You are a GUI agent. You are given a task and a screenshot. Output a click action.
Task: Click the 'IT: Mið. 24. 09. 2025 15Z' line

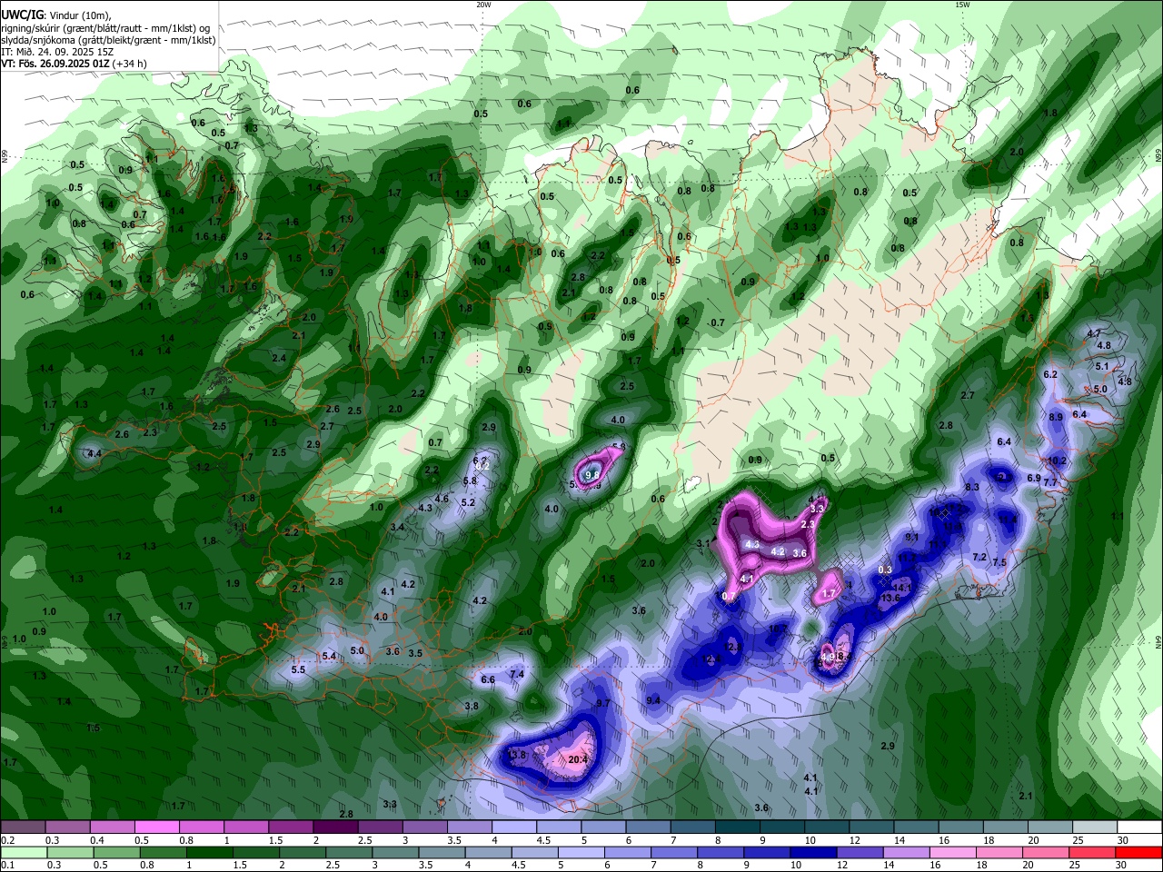[x=57, y=52]
